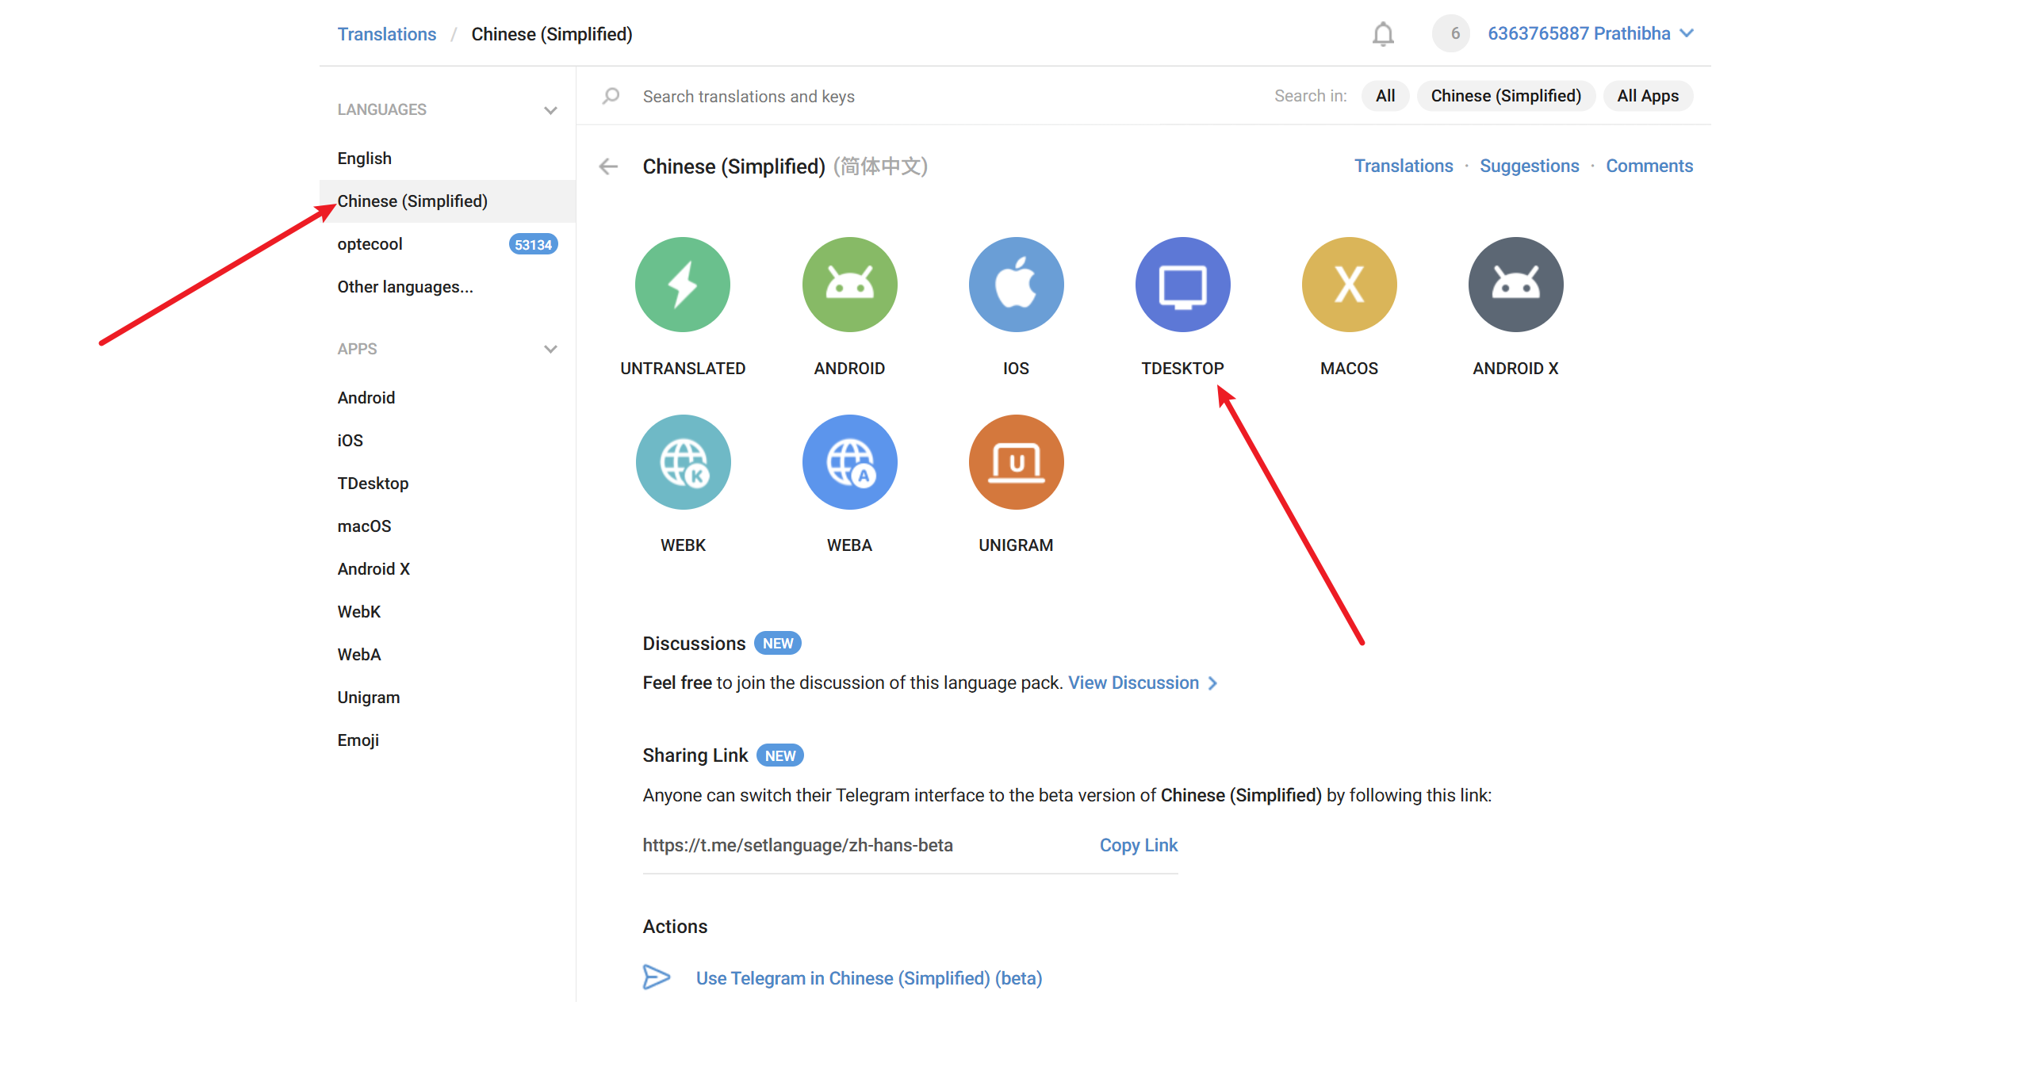2030x1086 pixels.
Task: Click the search translations input field
Action: 912,97
